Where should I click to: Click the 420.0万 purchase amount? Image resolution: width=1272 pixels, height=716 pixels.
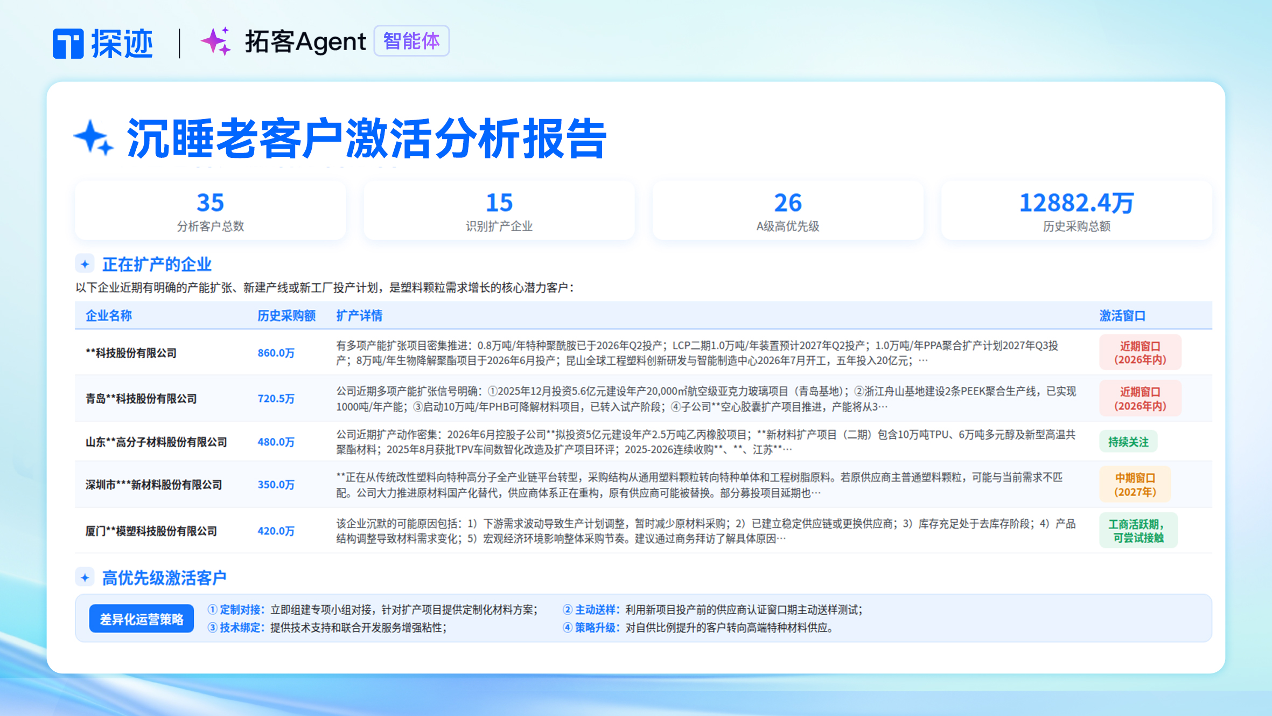coord(276,531)
